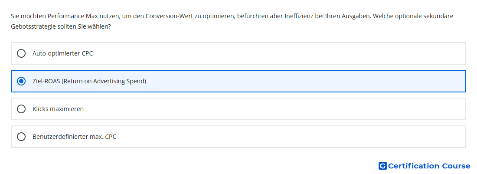Click the blue G logo icon
477x174 pixels.
coord(382,166)
